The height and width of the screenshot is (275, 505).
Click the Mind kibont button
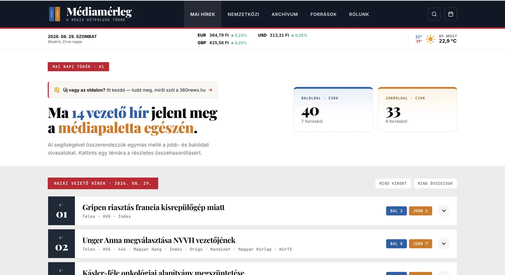393,183
